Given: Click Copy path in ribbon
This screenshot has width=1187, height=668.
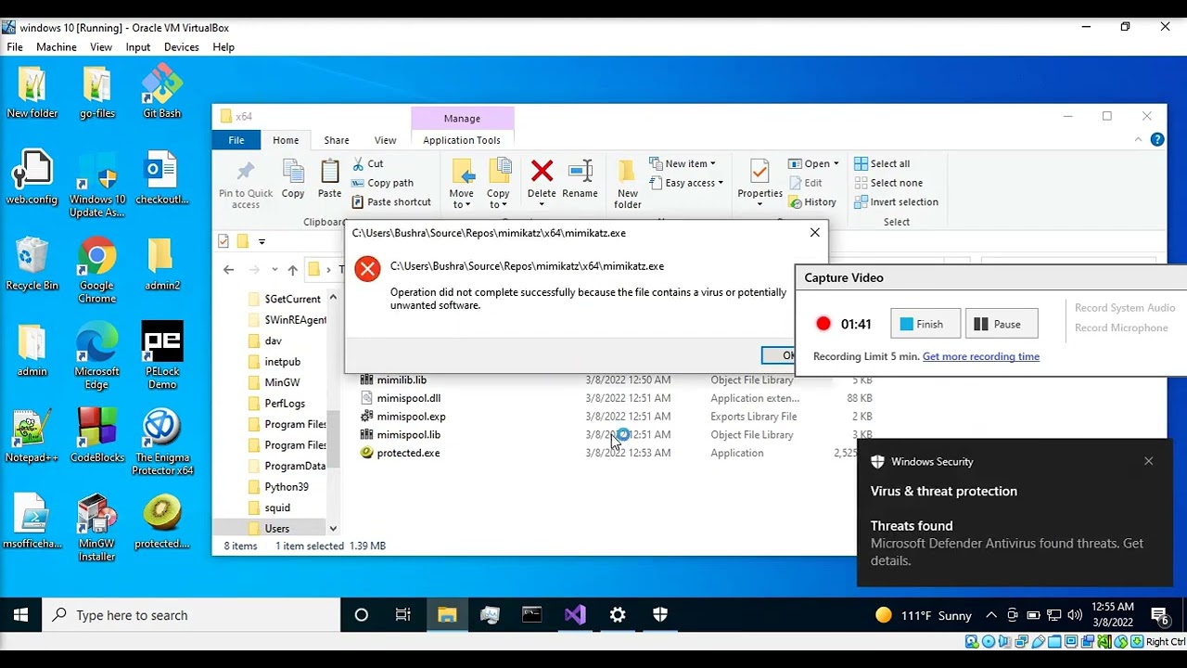Looking at the screenshot, I should coord(382,183).
